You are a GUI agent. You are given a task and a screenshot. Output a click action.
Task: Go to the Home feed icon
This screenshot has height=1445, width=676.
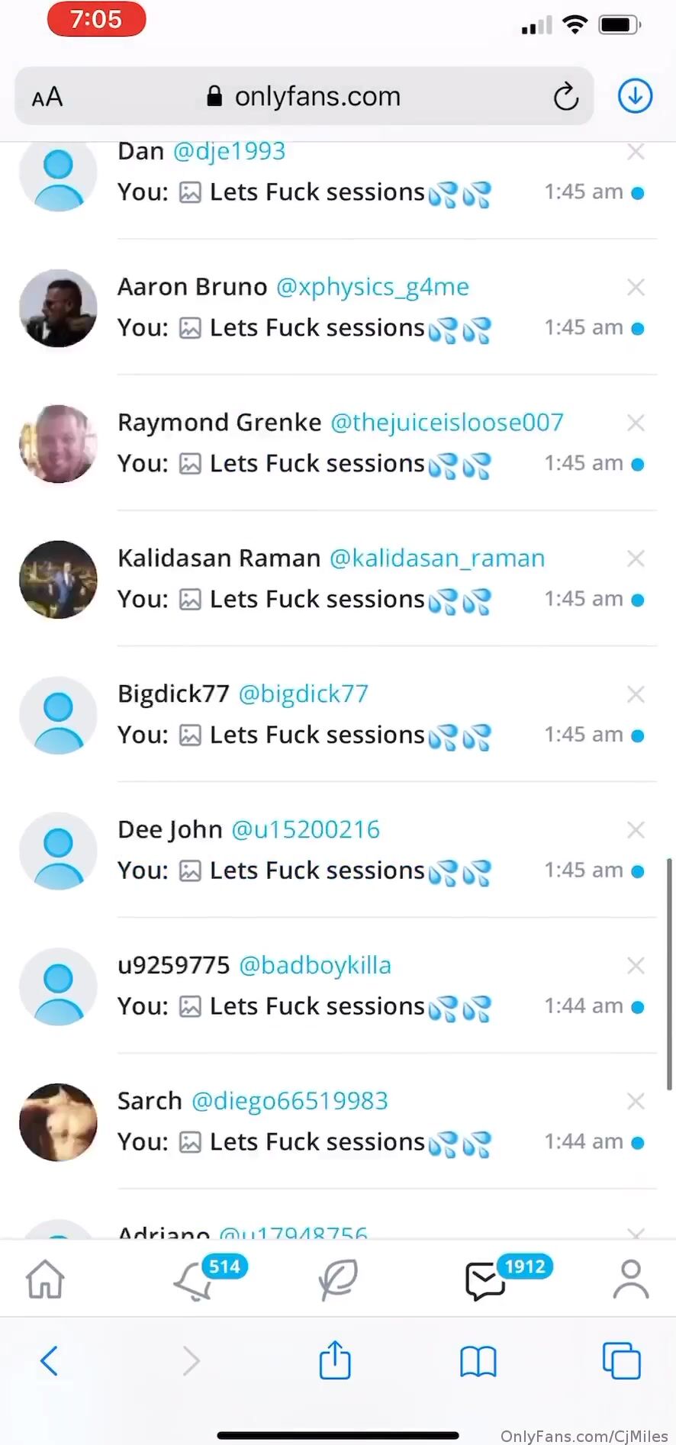click(46, 1279)
